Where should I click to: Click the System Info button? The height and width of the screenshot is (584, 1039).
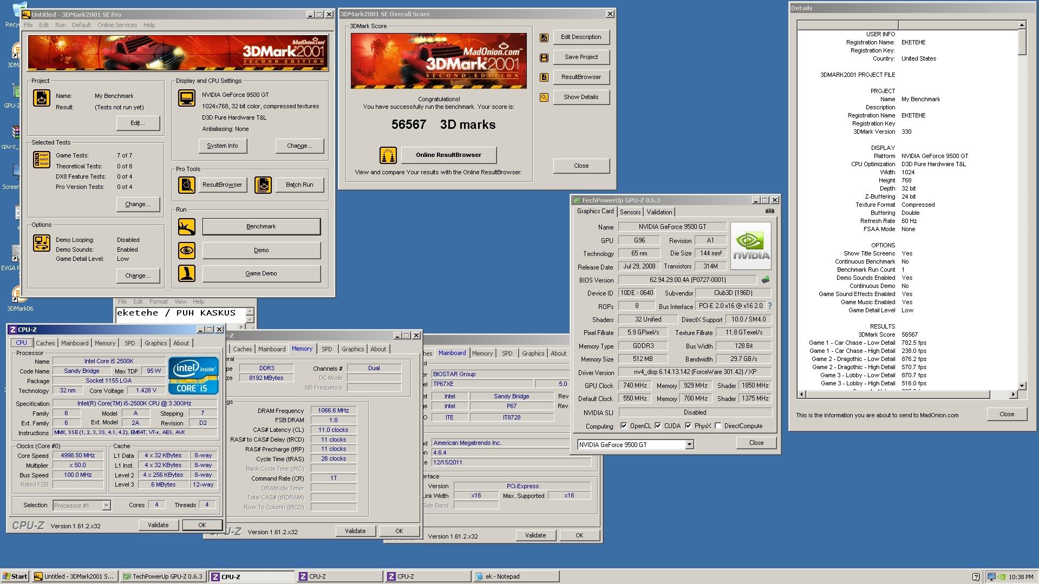tap(222, 146)
